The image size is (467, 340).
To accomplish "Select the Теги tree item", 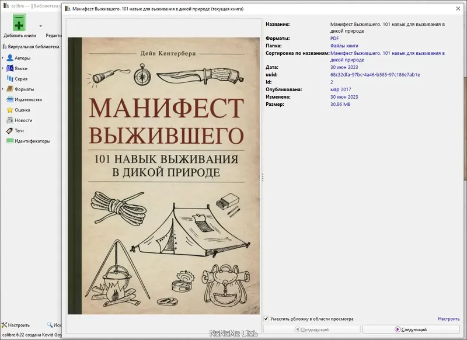I will (19, 130).
